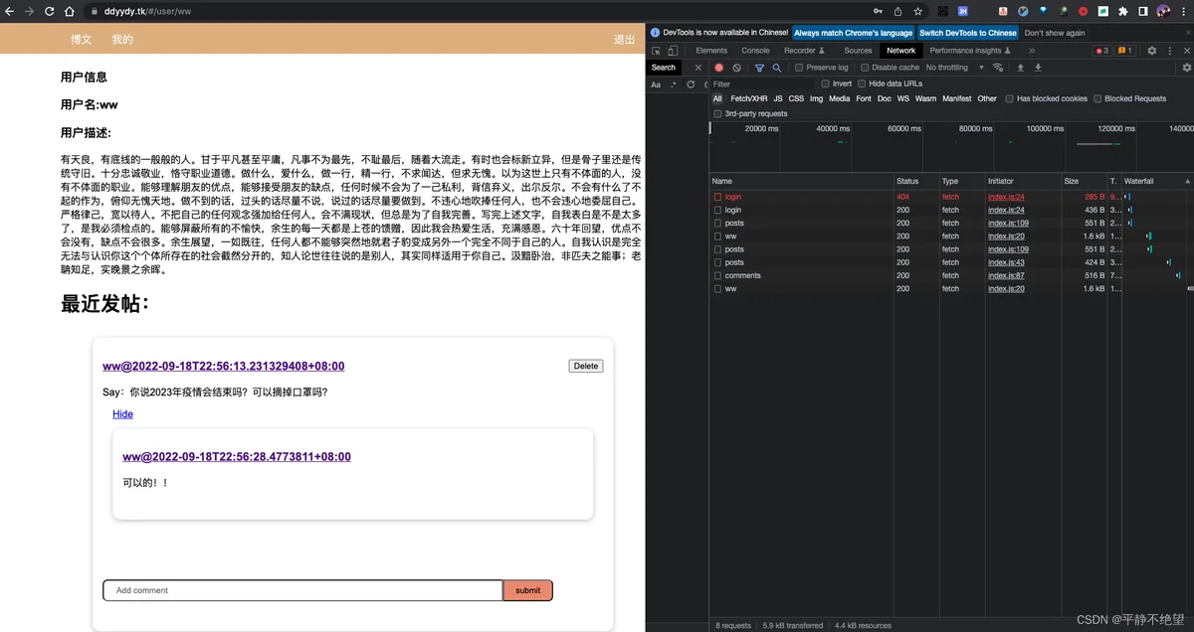Open network search magnifier icon
1194x632 pixels.
click(777, 68)
